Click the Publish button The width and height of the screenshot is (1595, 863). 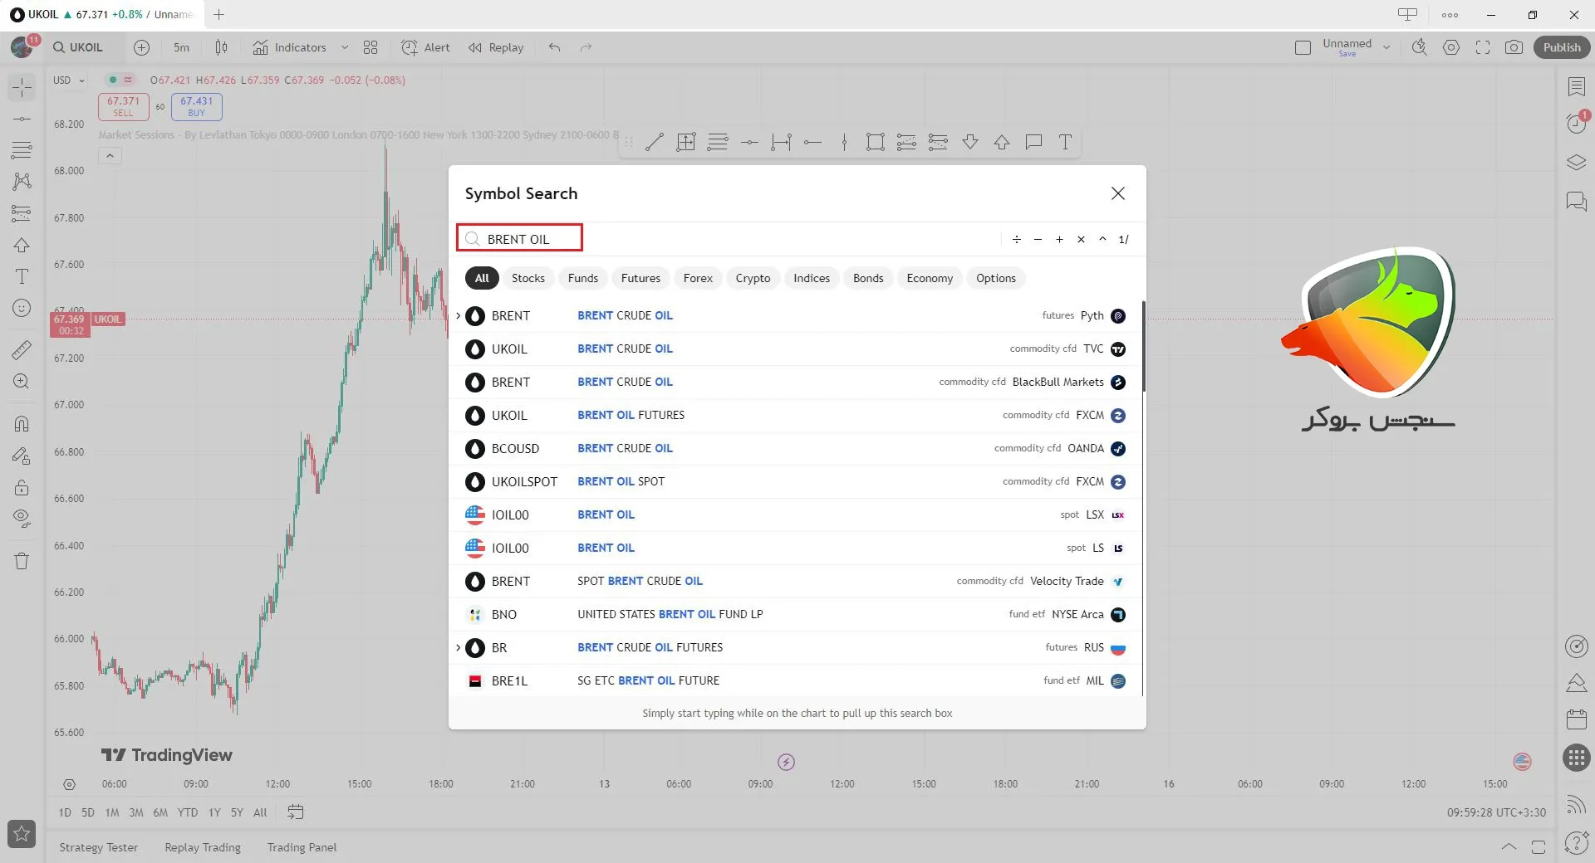(1561, 47)
